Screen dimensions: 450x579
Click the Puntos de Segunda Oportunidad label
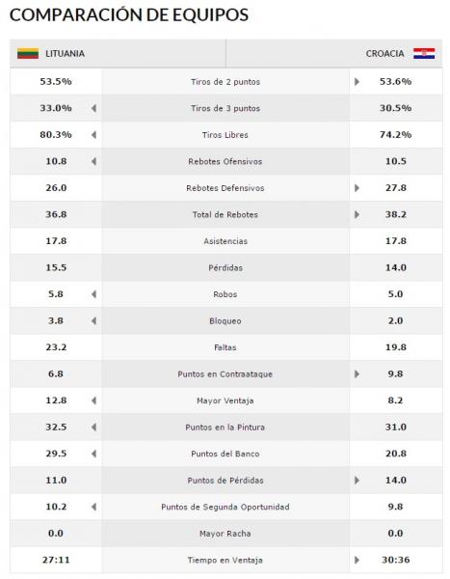pyautogui.click(x=225, y=507)
